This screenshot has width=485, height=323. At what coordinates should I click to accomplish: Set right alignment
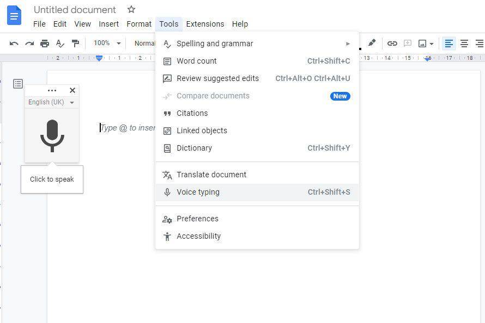point(480,44)
